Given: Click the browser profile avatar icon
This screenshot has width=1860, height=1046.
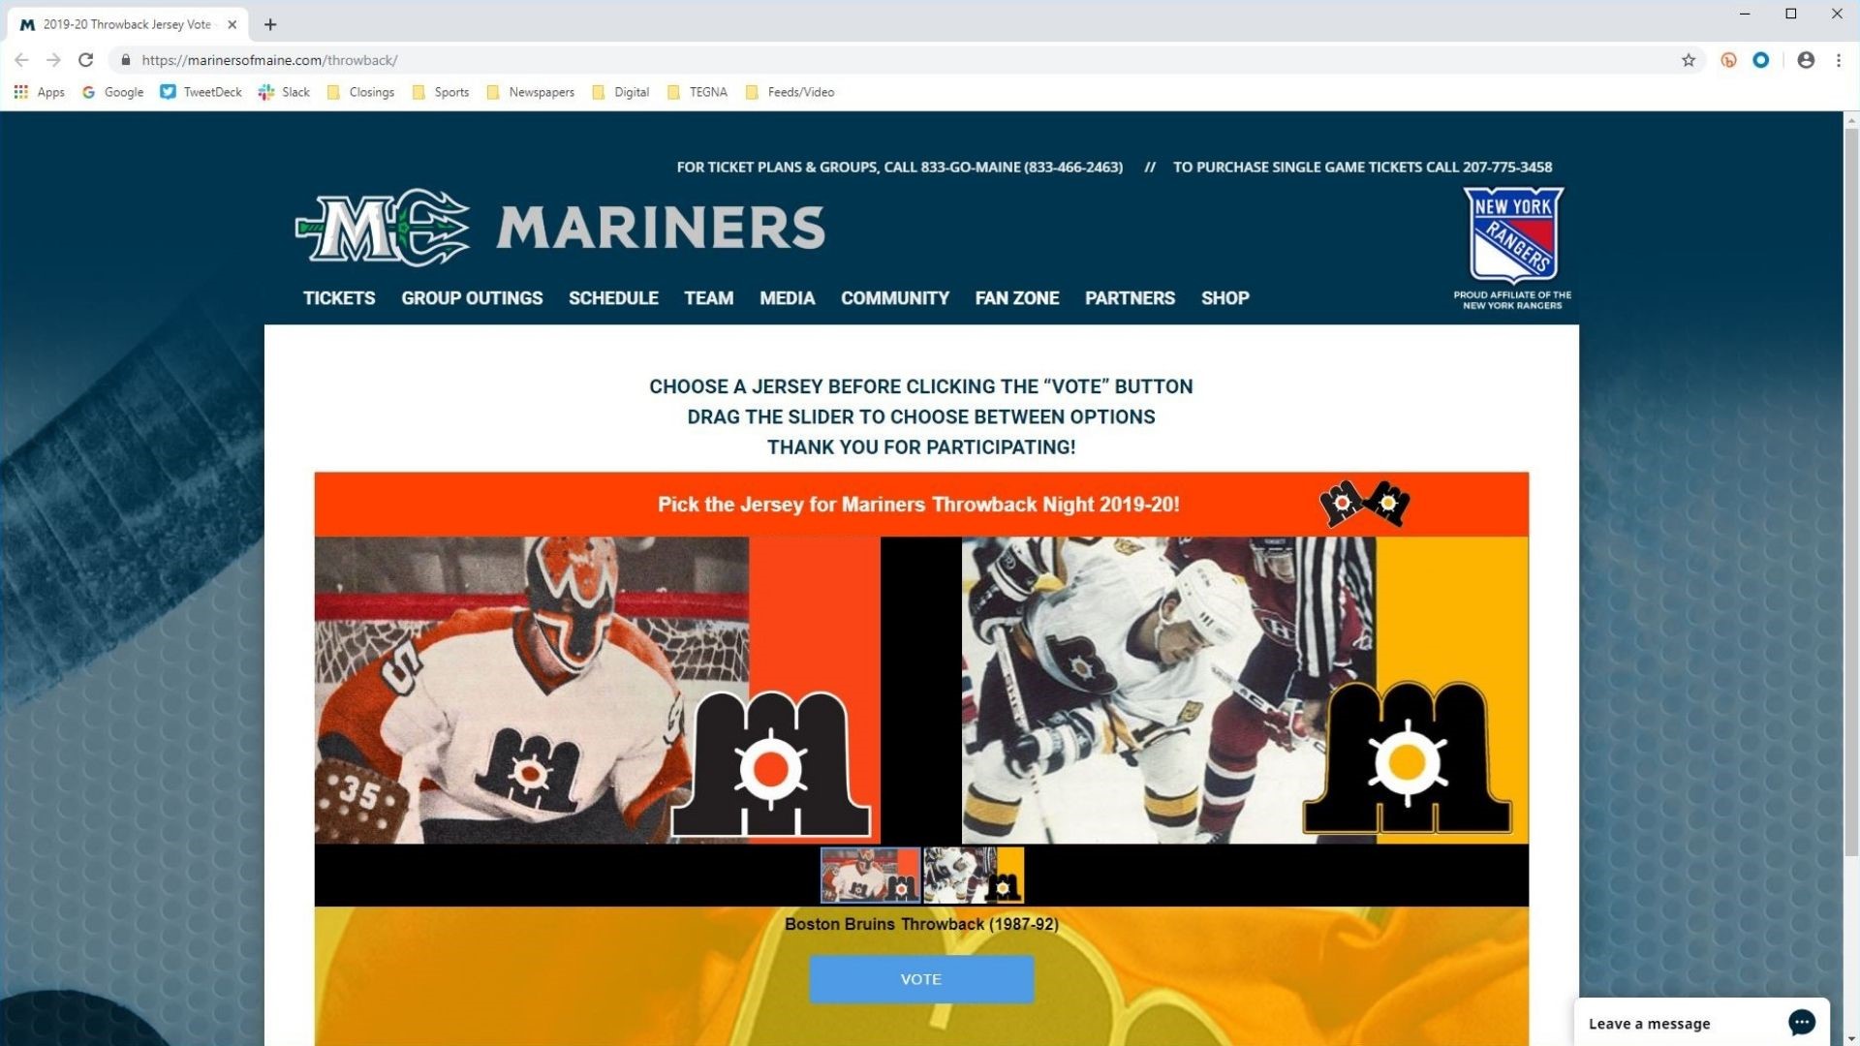Looking at the screenshot, I should (1805, 59).
